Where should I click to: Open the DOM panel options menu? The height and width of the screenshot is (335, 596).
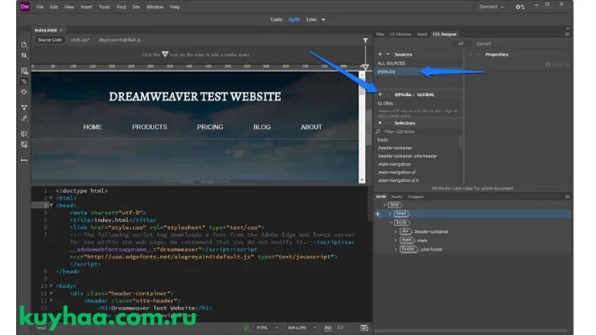[567, 196]
